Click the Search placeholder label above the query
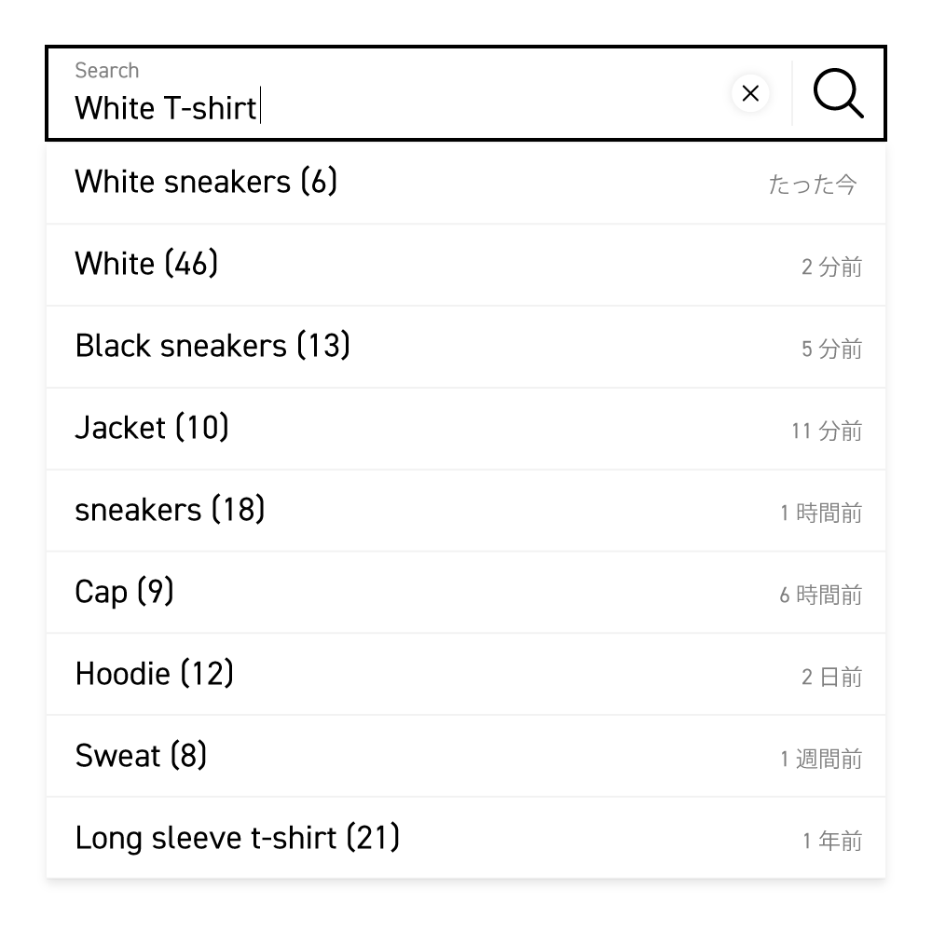 pyautogui.click(x=107, y=70)
